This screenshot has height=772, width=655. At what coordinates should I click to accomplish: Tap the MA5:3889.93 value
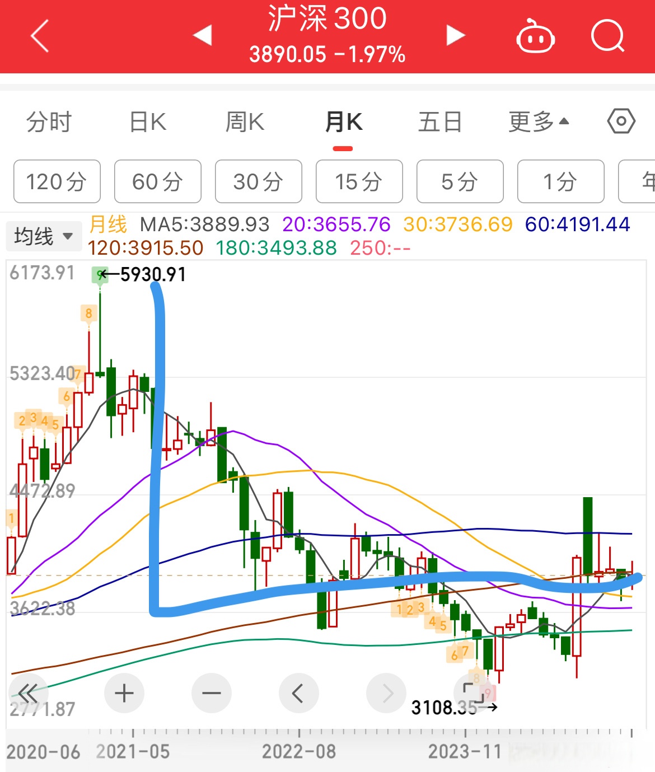click(204, 224)
